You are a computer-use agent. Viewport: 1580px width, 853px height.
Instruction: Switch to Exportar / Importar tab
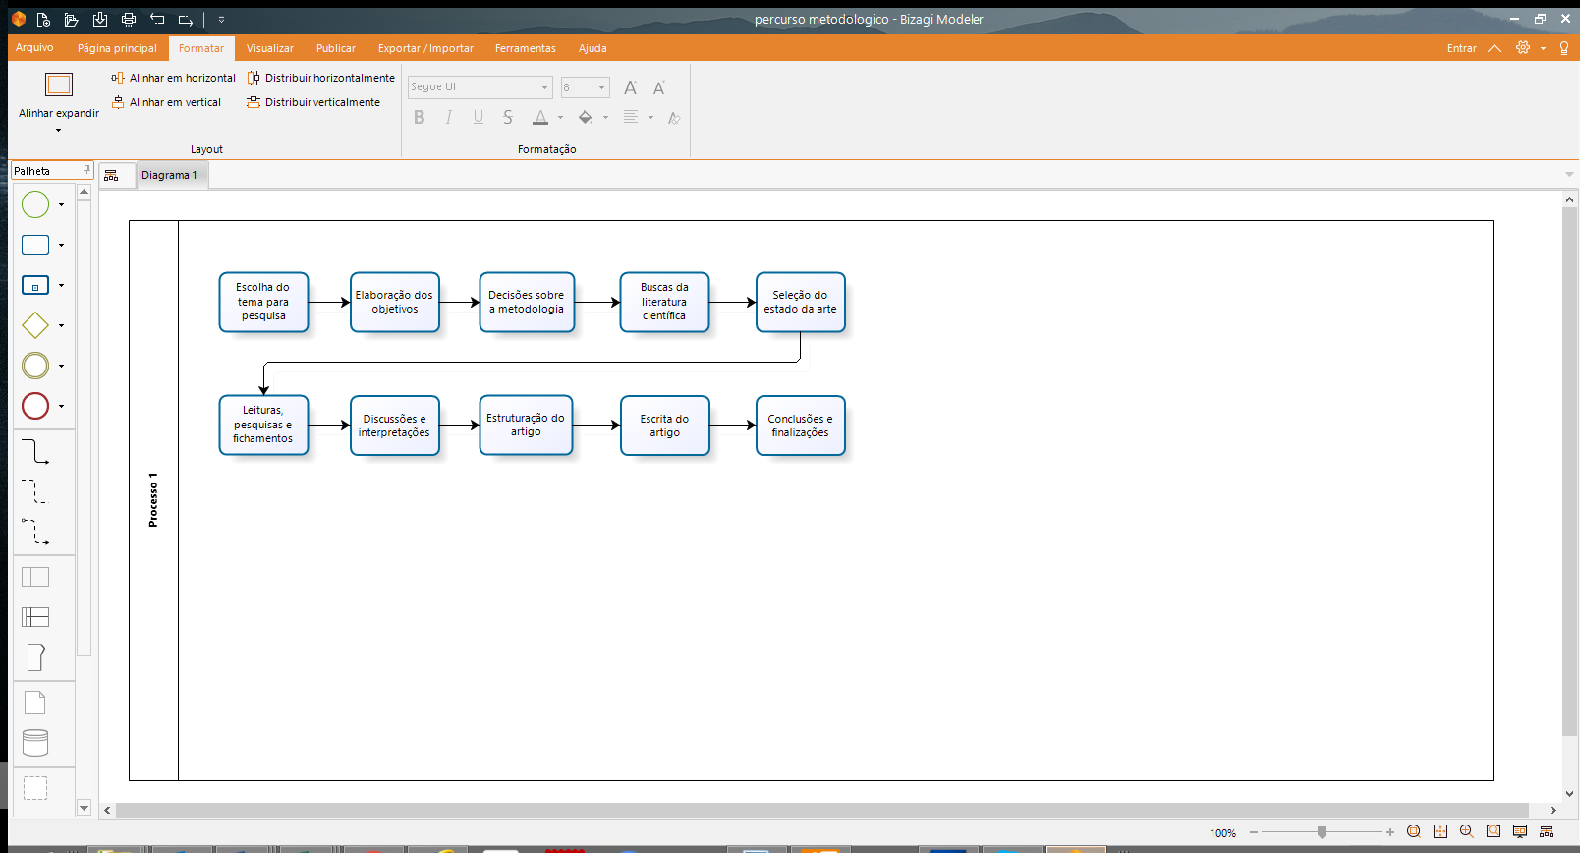point(425,48)
